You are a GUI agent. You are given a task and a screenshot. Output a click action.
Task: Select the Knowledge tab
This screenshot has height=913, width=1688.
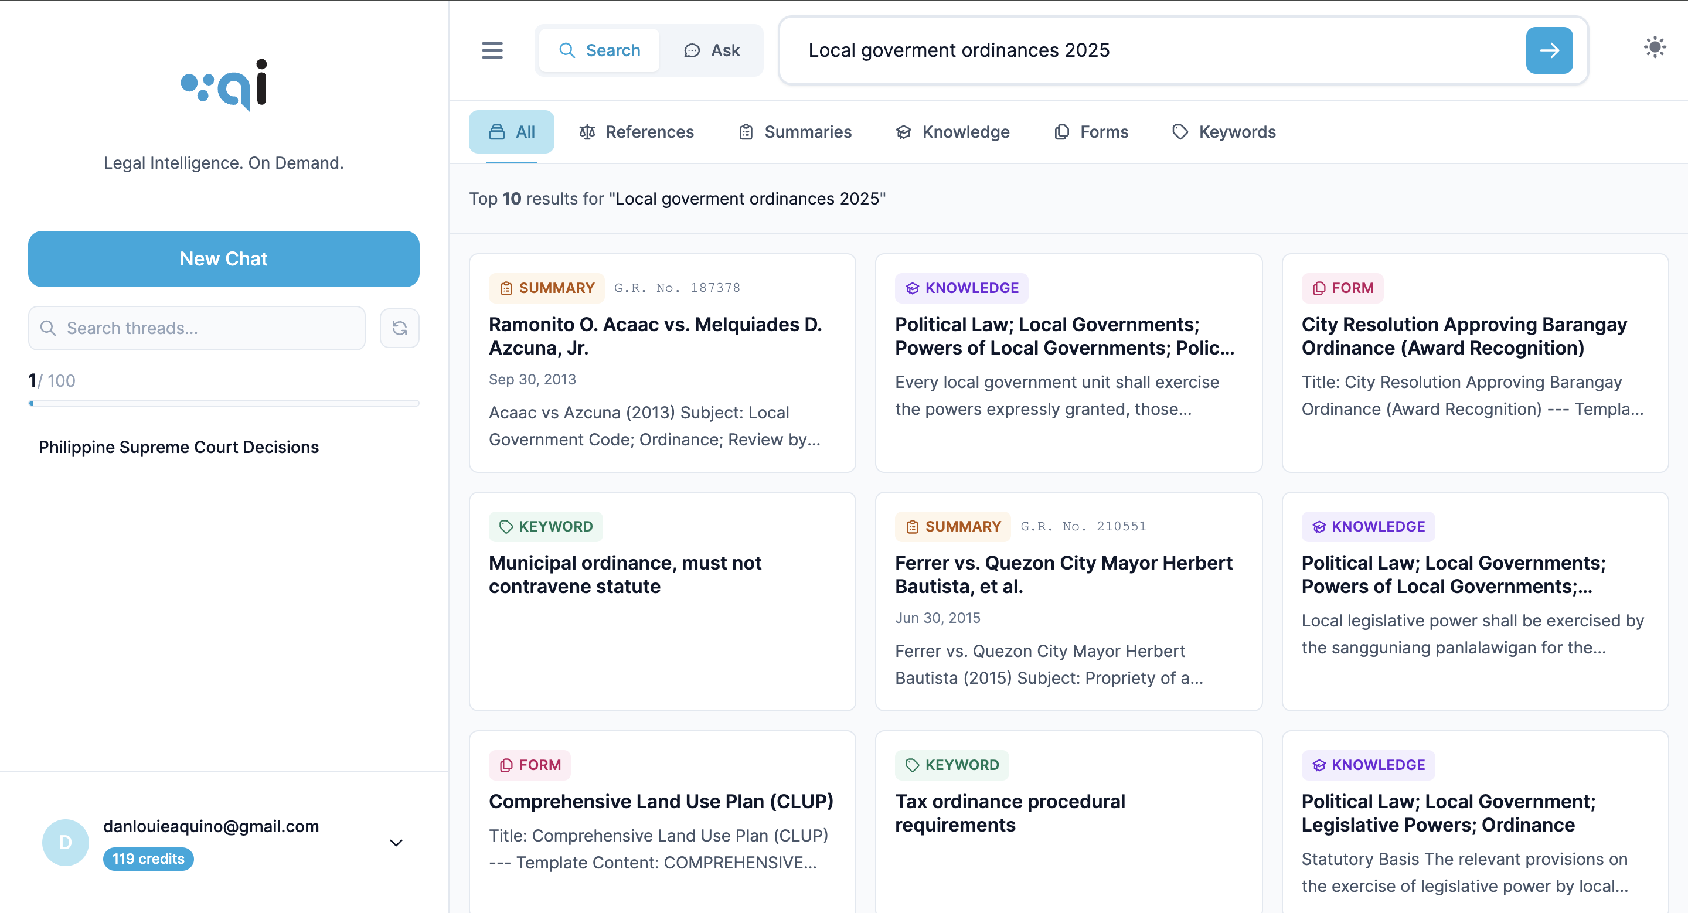pyautogui.click(x=953, y=132)
